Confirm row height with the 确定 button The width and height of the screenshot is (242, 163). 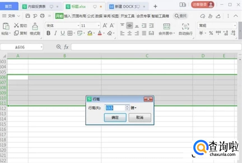(x=115, y=117)
